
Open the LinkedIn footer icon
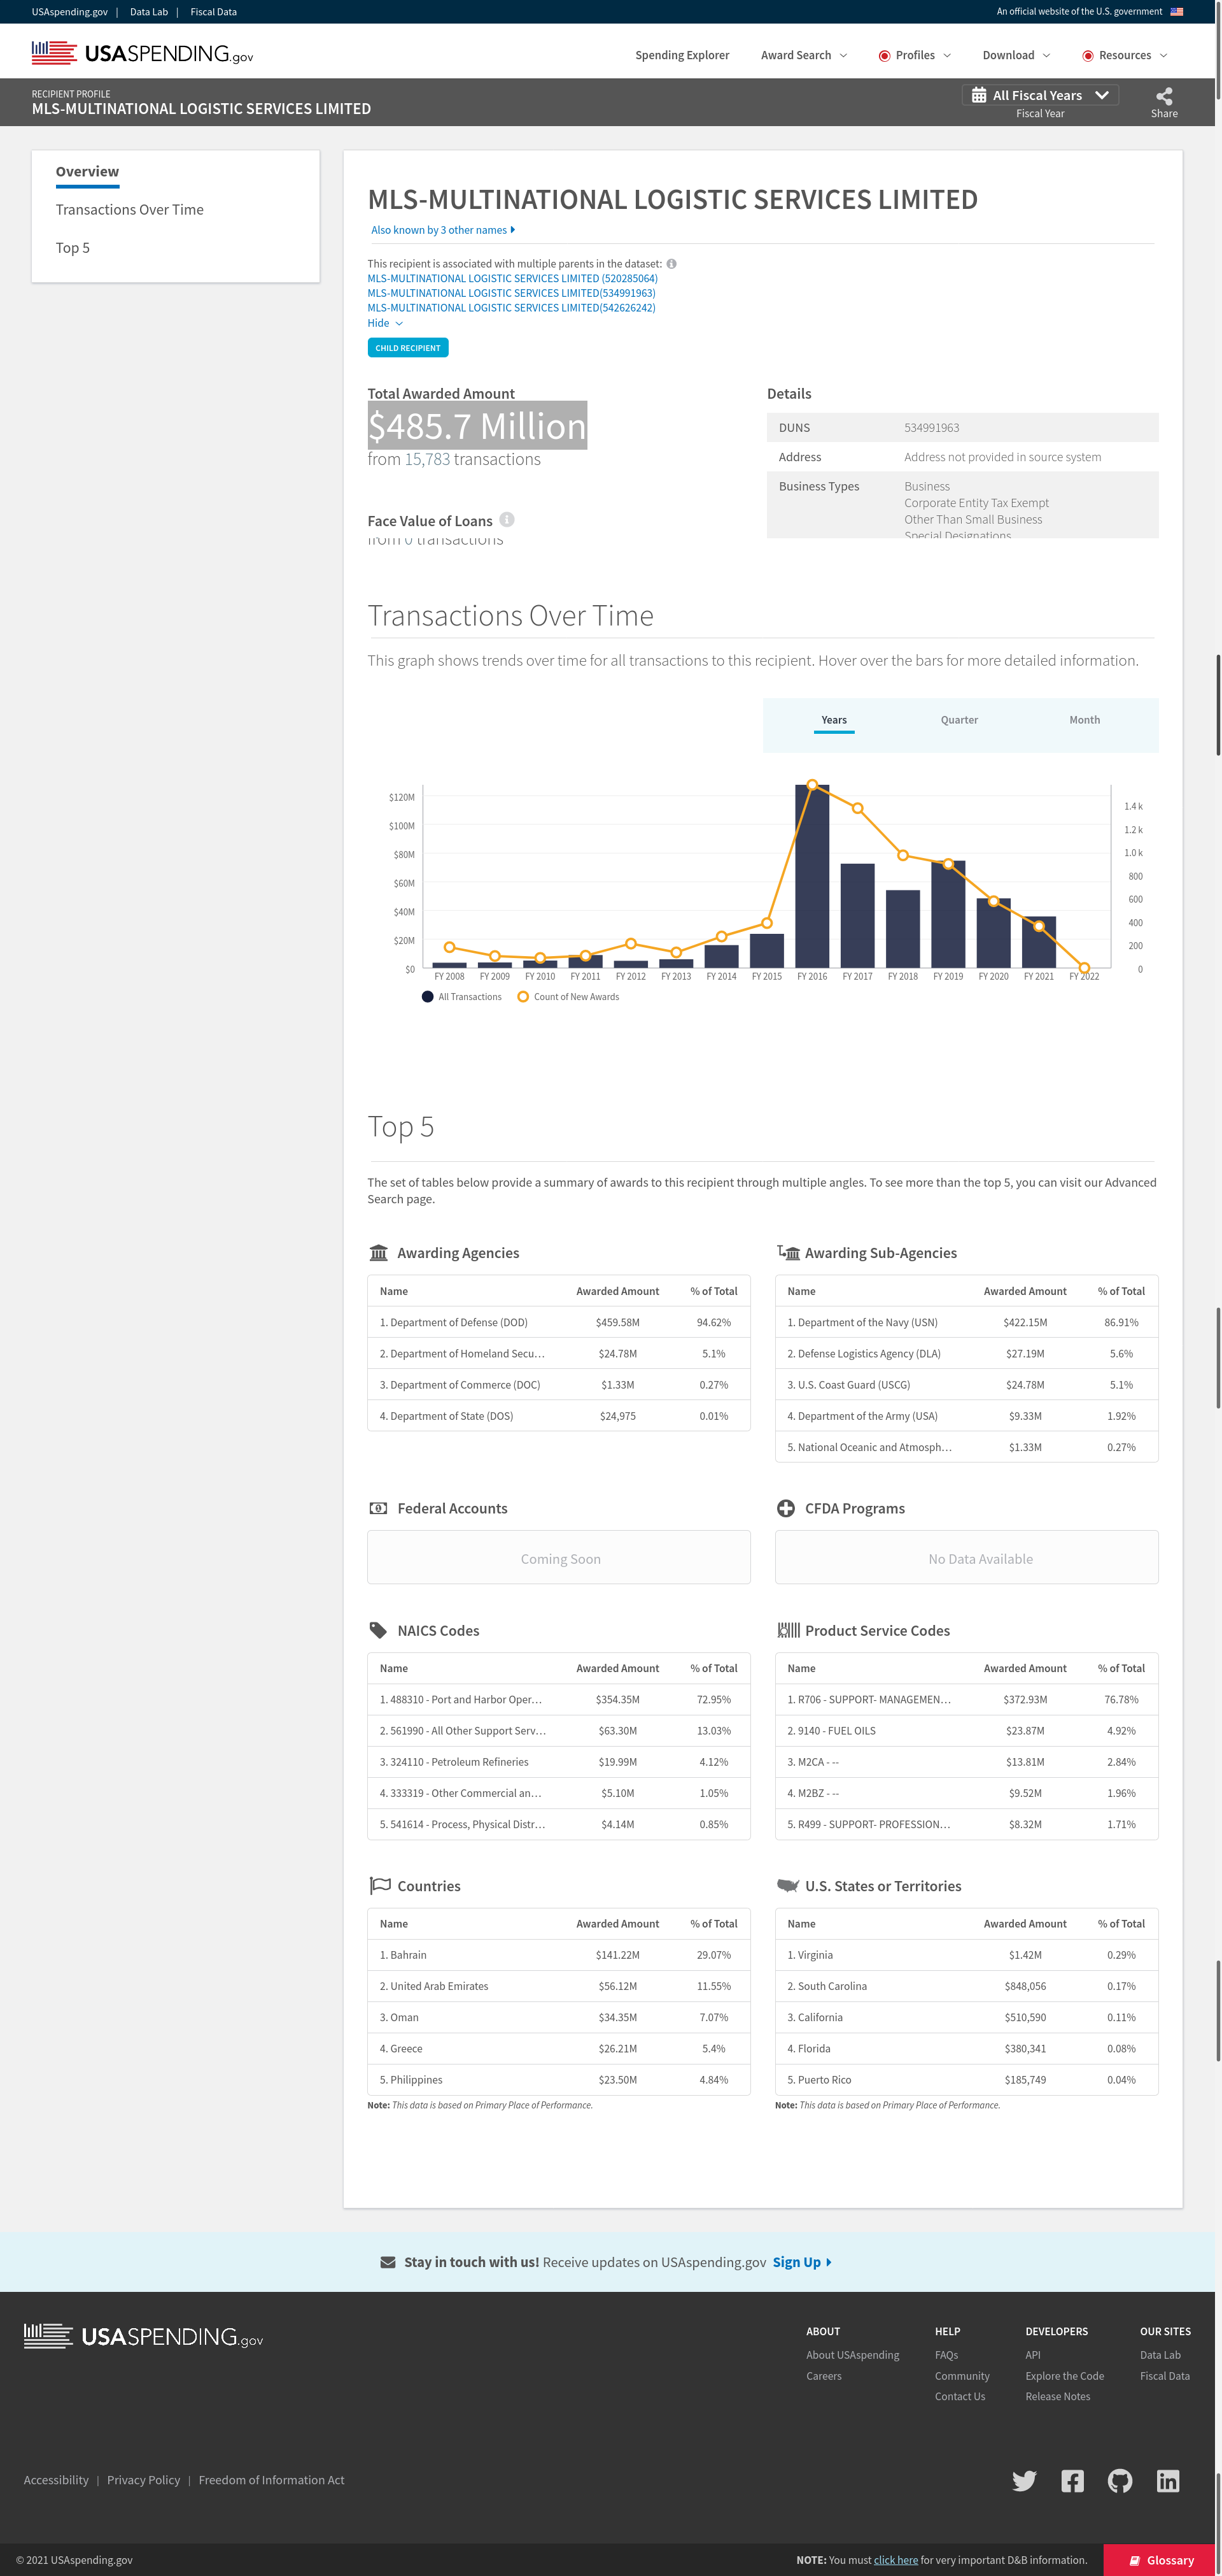(1168, 2480)
